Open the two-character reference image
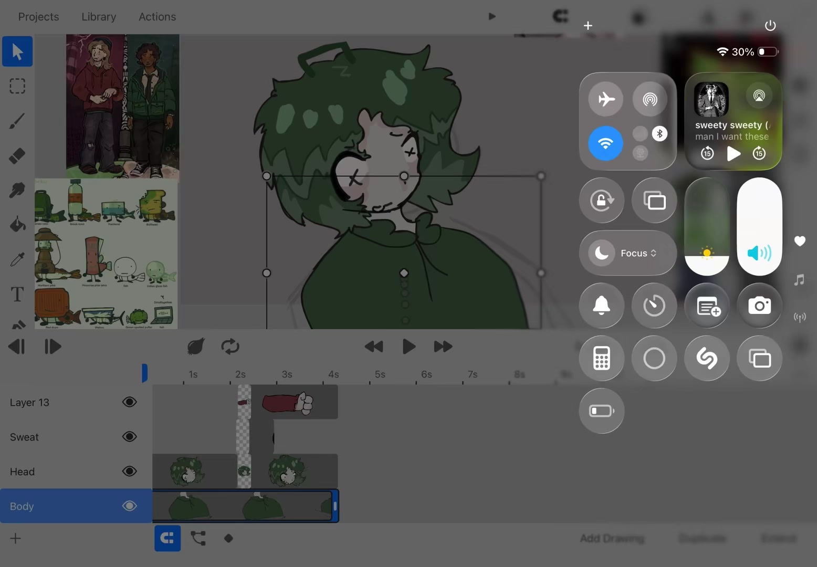 pyautogui.click(x=122, y=106)
